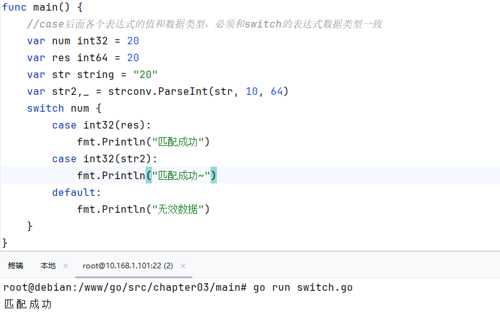Click the var res int64 declaration
This screenshot has width=500, height=312.
[x=83, y=58]
